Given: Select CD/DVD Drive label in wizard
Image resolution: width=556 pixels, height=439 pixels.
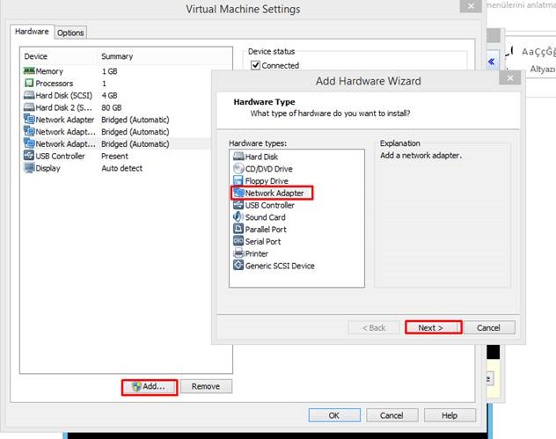Looking at the screenshot, I should pyautogui.click(x=269, y=169).
